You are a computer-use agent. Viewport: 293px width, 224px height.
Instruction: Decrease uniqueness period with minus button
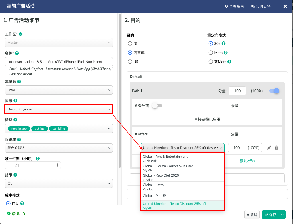click(9, 165)
